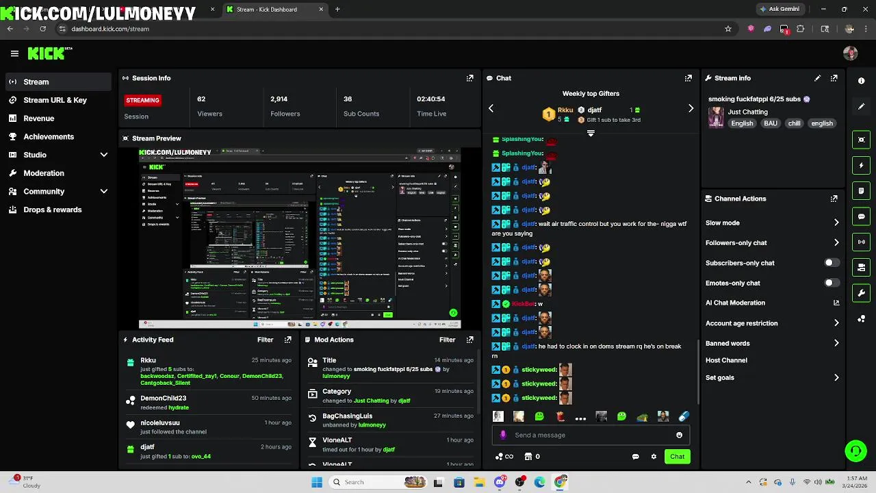This screenshot has height=493, width=876.
Task: Show previous weekly top gifter
Action: click(491, 108)
